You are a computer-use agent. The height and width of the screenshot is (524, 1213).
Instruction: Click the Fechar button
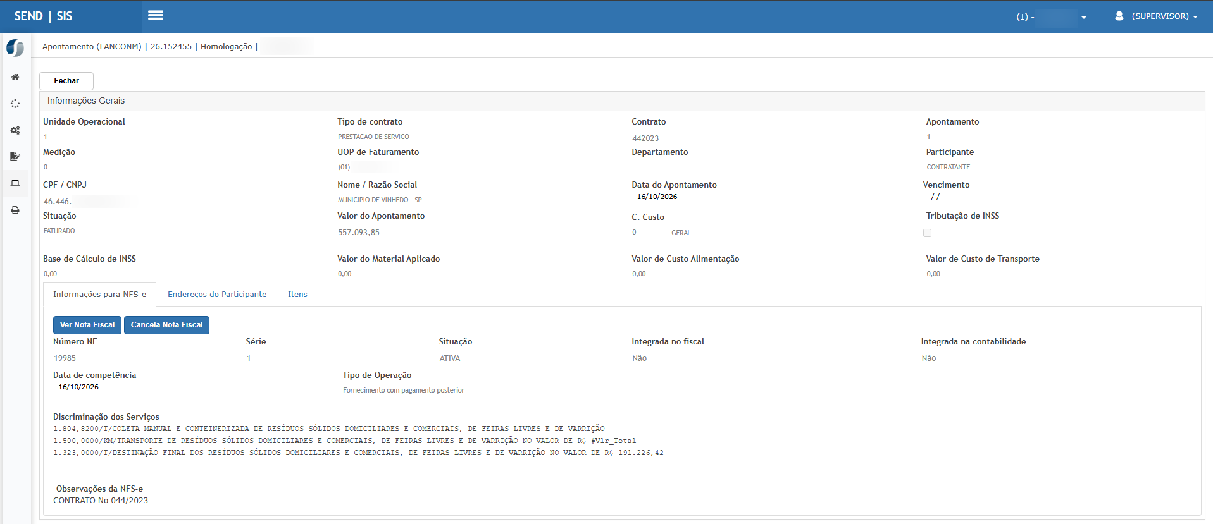tap(66, 81)
